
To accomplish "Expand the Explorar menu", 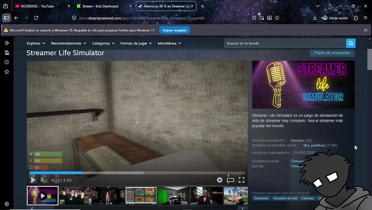I will click(x=36, y=43).
